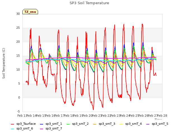Click the red sp3_Tsurface legend swatch
This screenshot has width=179, height=134.
click(x=12, y=124)
